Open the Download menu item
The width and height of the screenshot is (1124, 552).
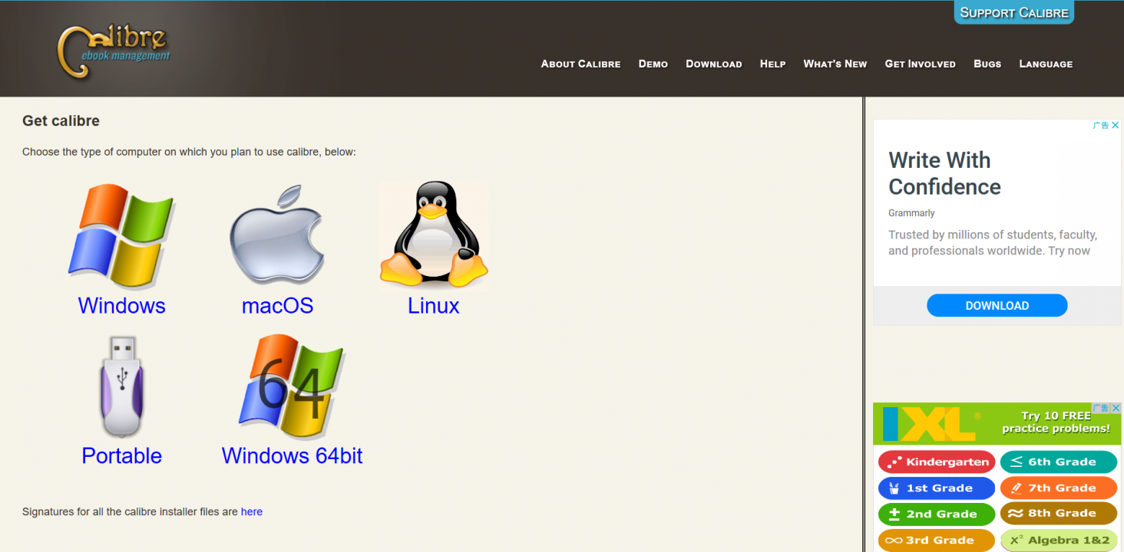714,64
